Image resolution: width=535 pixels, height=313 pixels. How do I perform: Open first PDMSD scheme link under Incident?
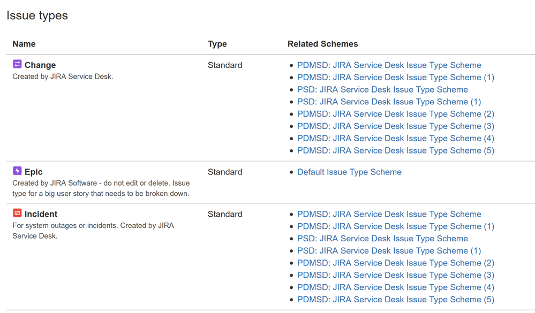(x=389, y=214)
